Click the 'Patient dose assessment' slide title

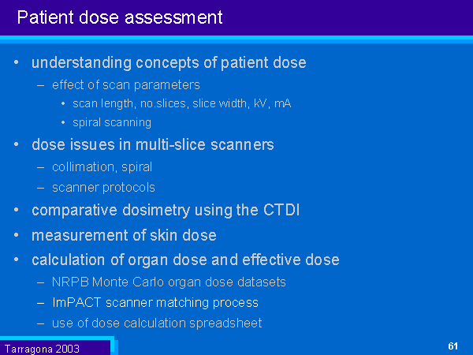point(119,17)
